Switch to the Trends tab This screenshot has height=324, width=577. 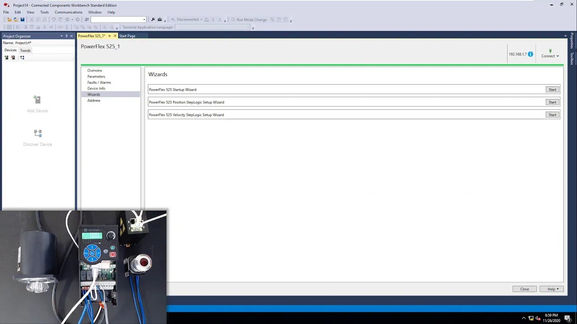pos(25,50)
